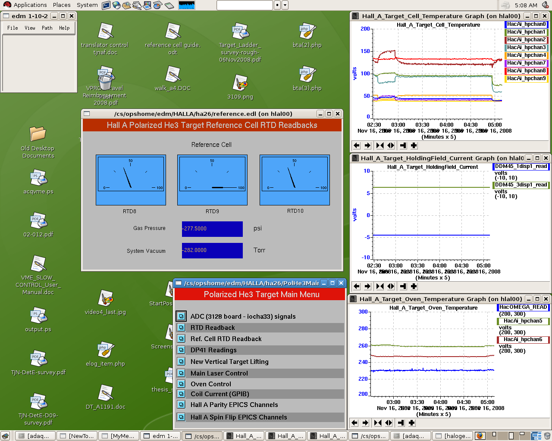552x441 pixels.
Task: Expand time axis in HoldingField Current graph
Action: [391, 286]
